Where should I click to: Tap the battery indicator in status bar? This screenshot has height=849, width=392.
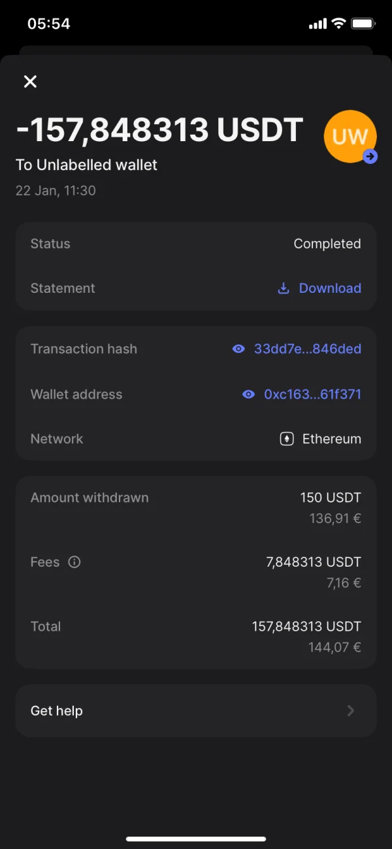click(x=363, y=24)
